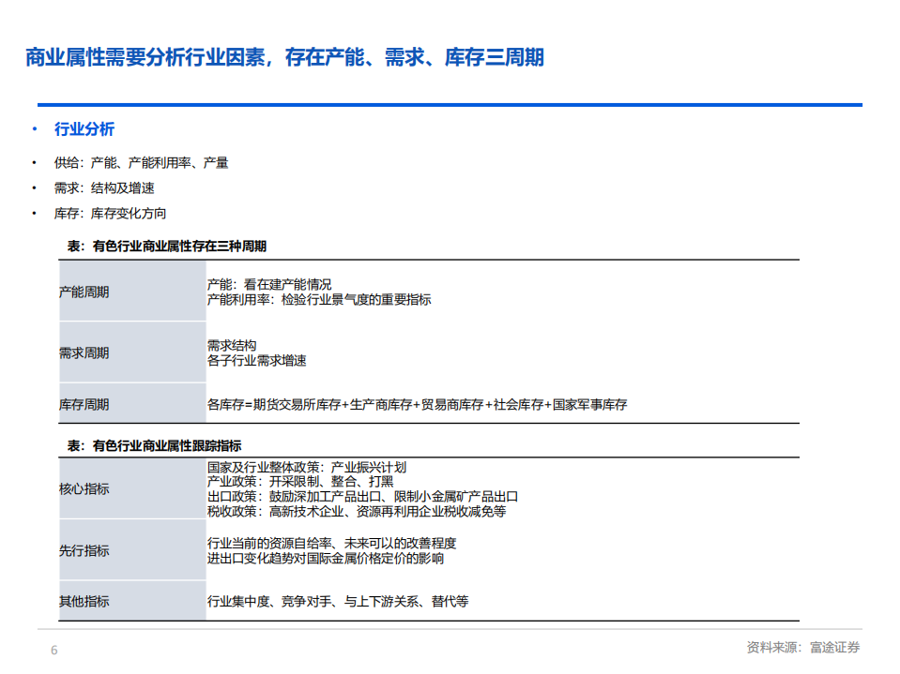Click the page number 6
The image size is (900, 674).
pyautogui.click(x=53, y=647)
